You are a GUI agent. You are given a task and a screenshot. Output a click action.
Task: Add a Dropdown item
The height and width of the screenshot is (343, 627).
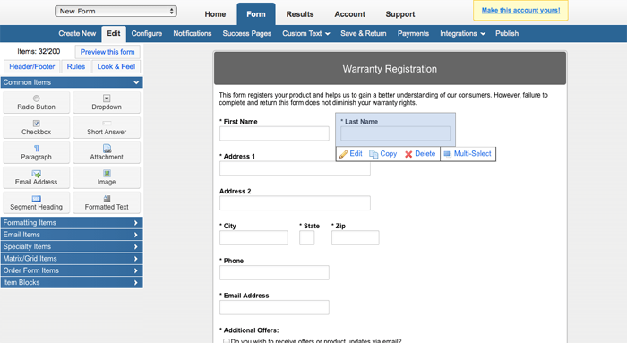tap(107, 103)
